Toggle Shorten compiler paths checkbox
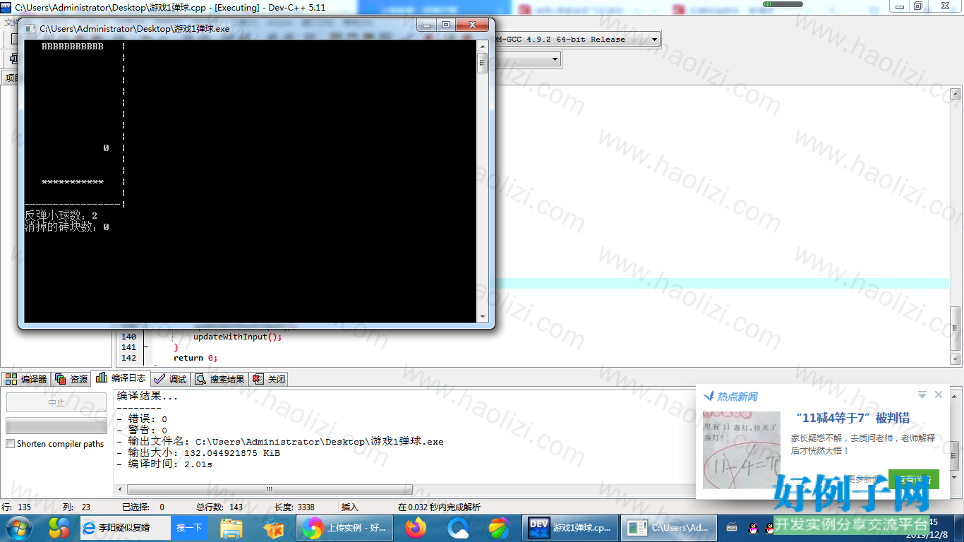Screen dimensions: 964x542 (x=10, y=444)
